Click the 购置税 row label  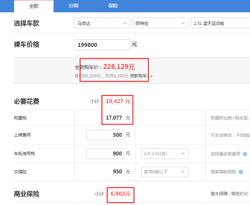click(x=20, y=118)
